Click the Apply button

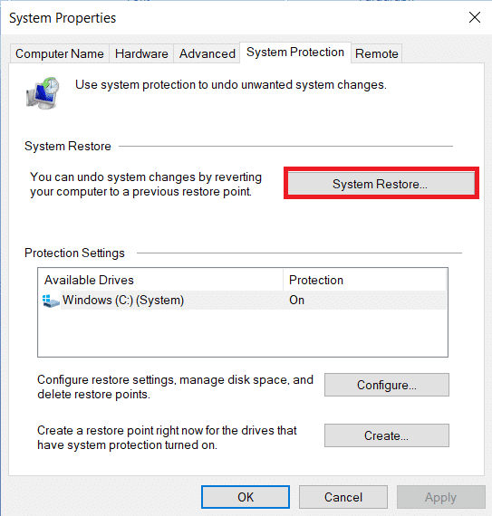(x=441, y=497)
